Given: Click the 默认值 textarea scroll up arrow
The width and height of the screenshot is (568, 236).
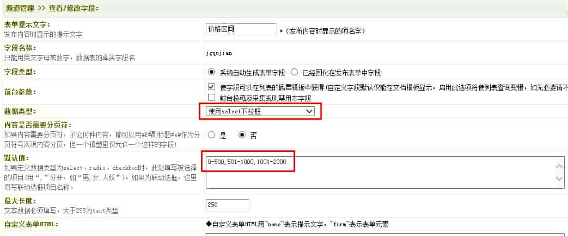Looking at the screenshot, I should point(559,165).
